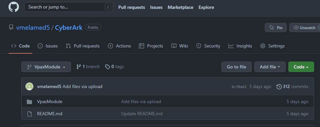
Task: Open Update README.md commit message
Action: point(142,114)
